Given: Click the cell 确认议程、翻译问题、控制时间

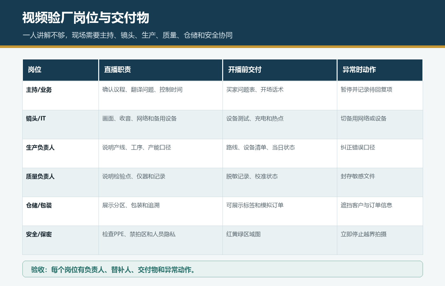Looking at the screenshot, I should coord(161,96).
